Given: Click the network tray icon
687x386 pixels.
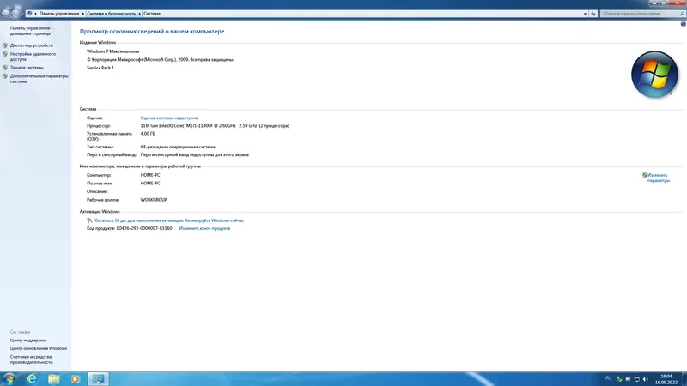Looking at the screenshot, I should [636, 379].
